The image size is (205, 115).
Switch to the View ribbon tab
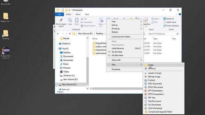[x=87, y=14]
